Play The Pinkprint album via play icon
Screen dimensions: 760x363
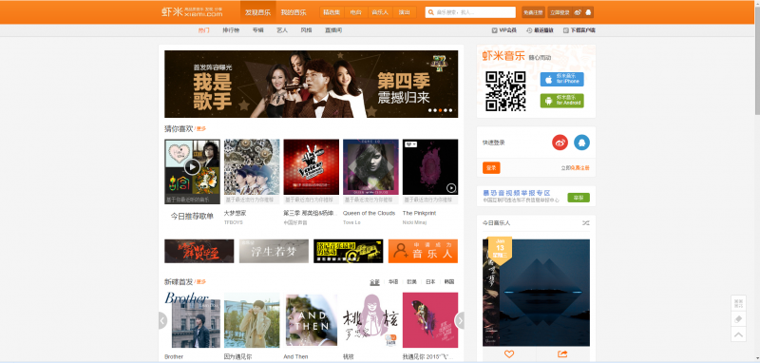451,187
